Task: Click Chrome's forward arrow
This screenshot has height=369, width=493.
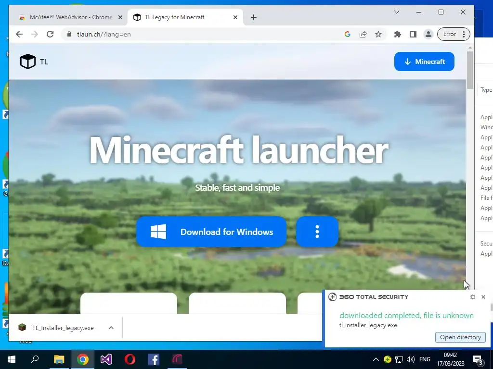Action: click(35, 34)
